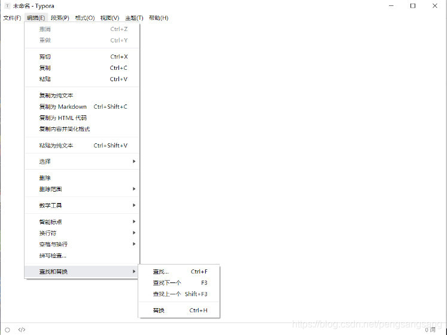Choose 复制为 Markdown

coord(82,107)
